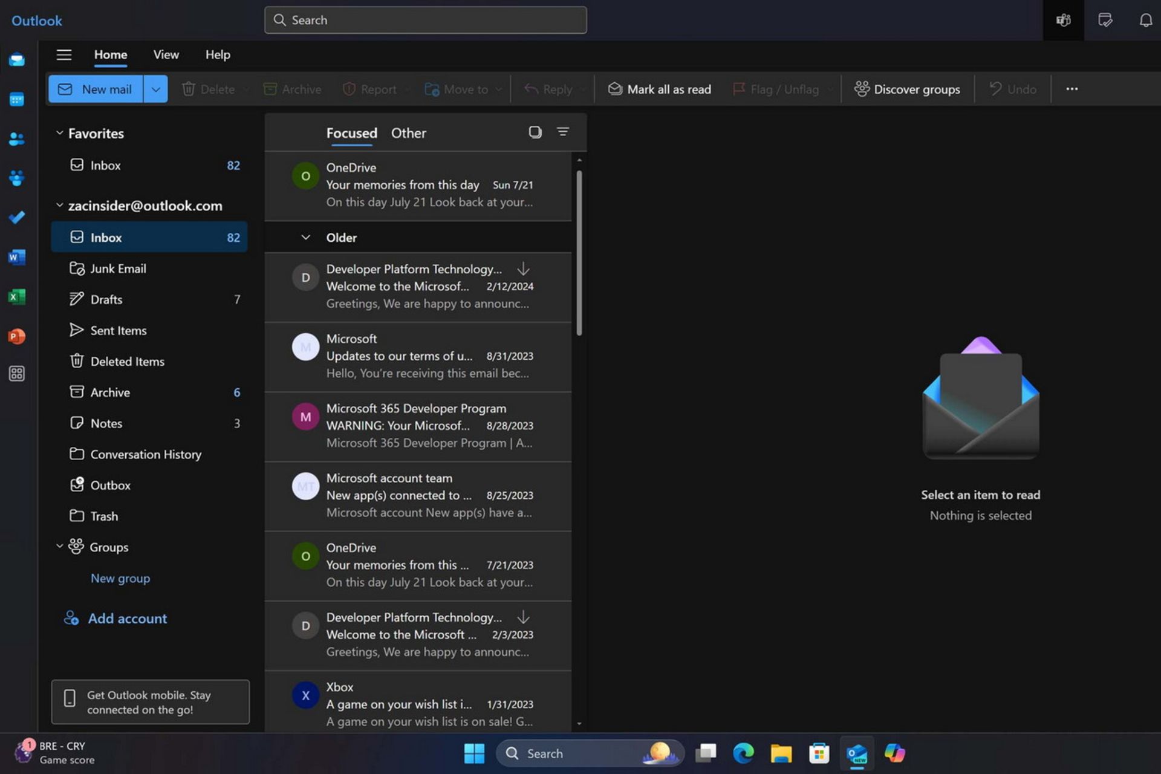Open the Junk Email folder

click(149, 268)
